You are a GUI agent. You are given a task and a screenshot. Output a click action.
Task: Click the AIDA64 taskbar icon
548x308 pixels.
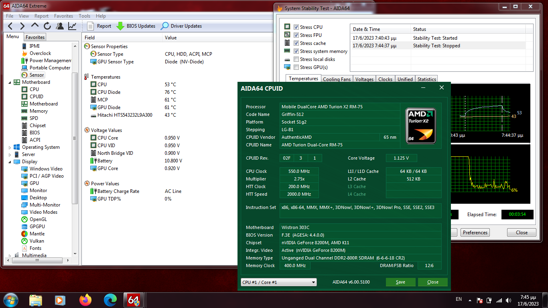pyautogui.click(x=134, y=300)
